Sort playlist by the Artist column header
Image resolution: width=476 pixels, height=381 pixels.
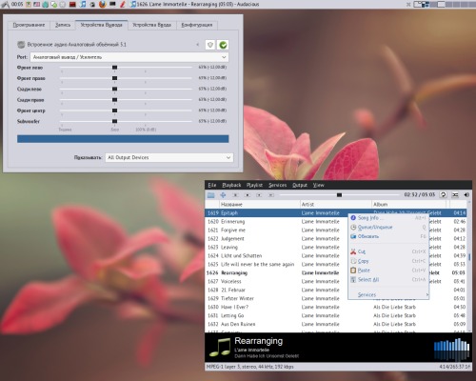(x=336, y=204)
